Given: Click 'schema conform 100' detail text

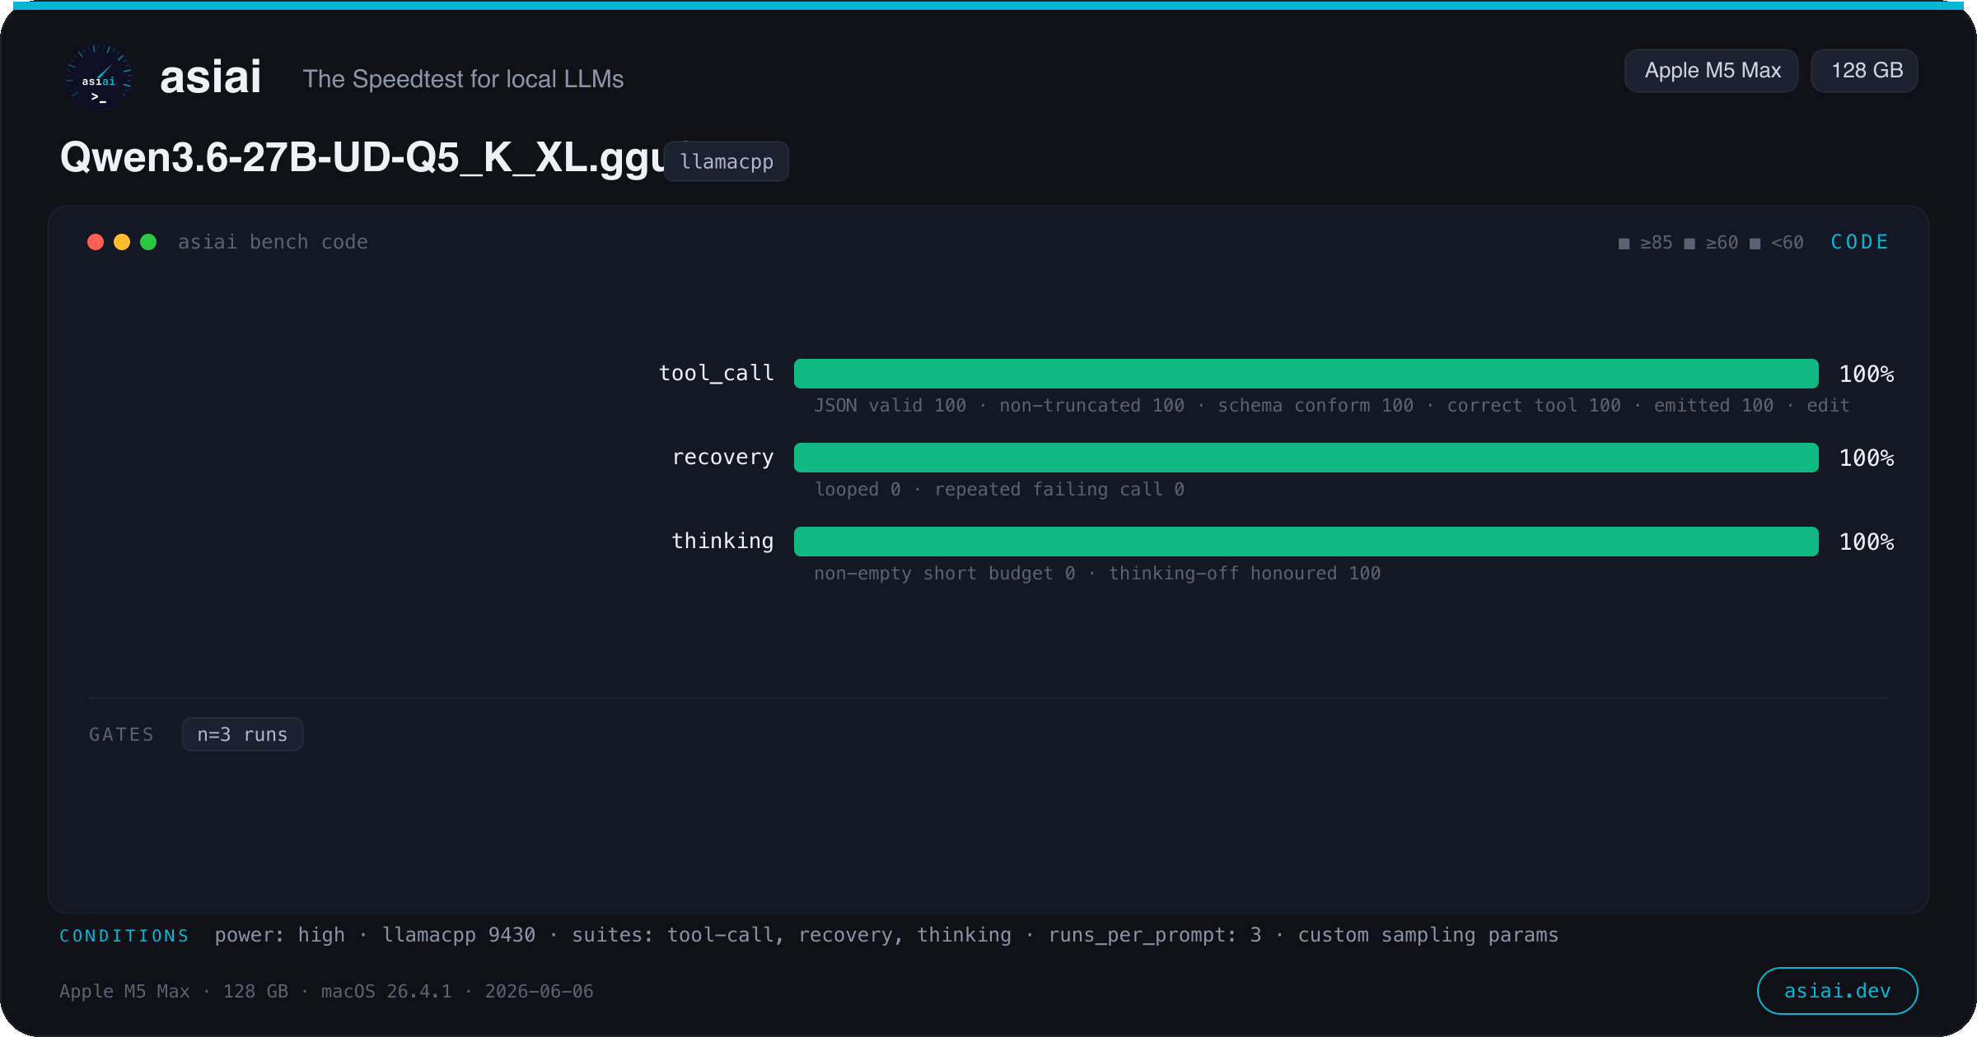Looking at the screenshot, I should (1316, 406).
